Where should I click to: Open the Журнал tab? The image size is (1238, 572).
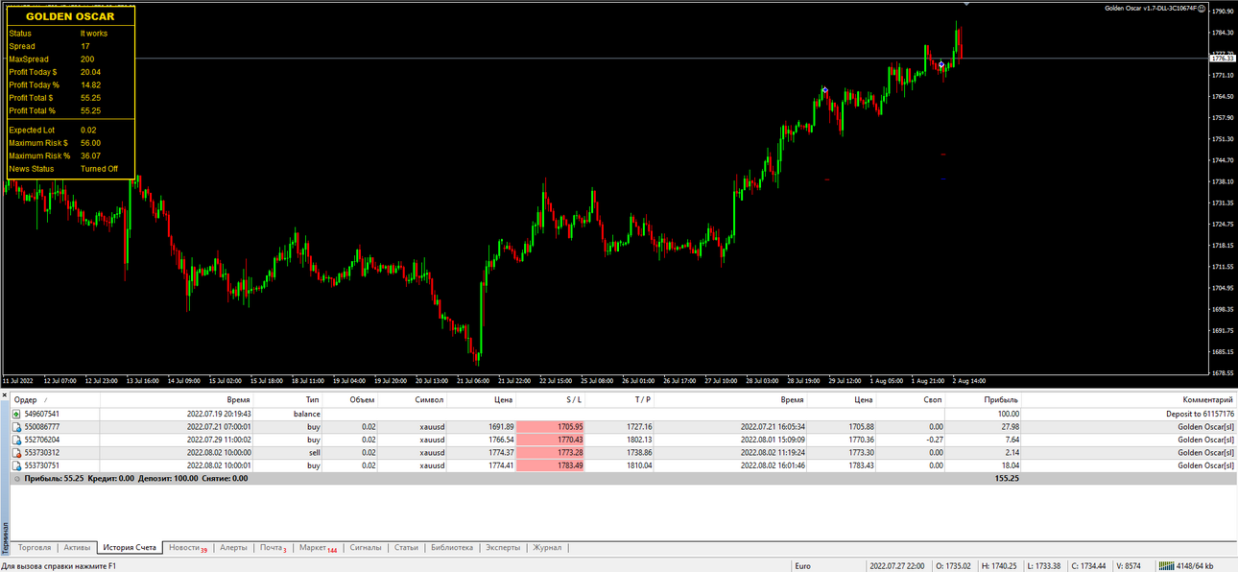(x=547, y=547)
